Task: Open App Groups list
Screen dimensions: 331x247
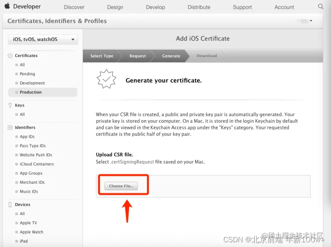Action: point(31,173)
